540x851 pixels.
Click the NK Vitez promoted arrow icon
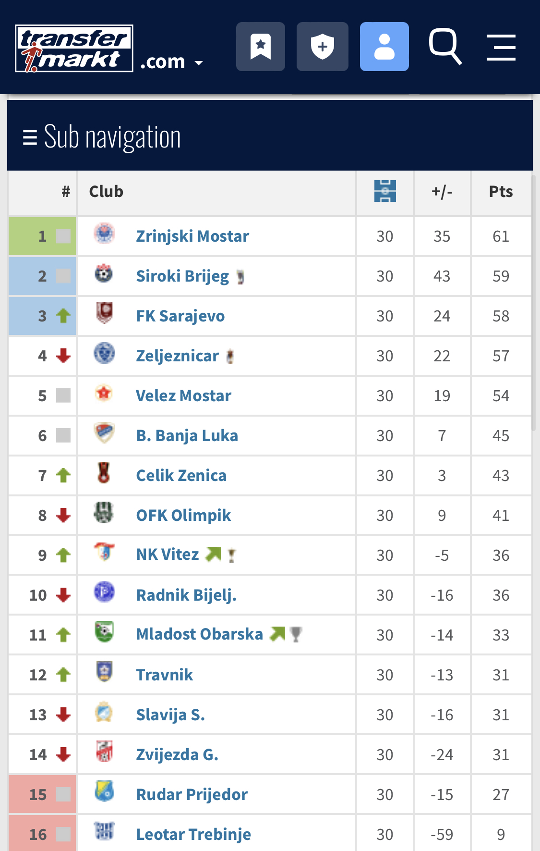pyautogui.click(x=213, y=555)
